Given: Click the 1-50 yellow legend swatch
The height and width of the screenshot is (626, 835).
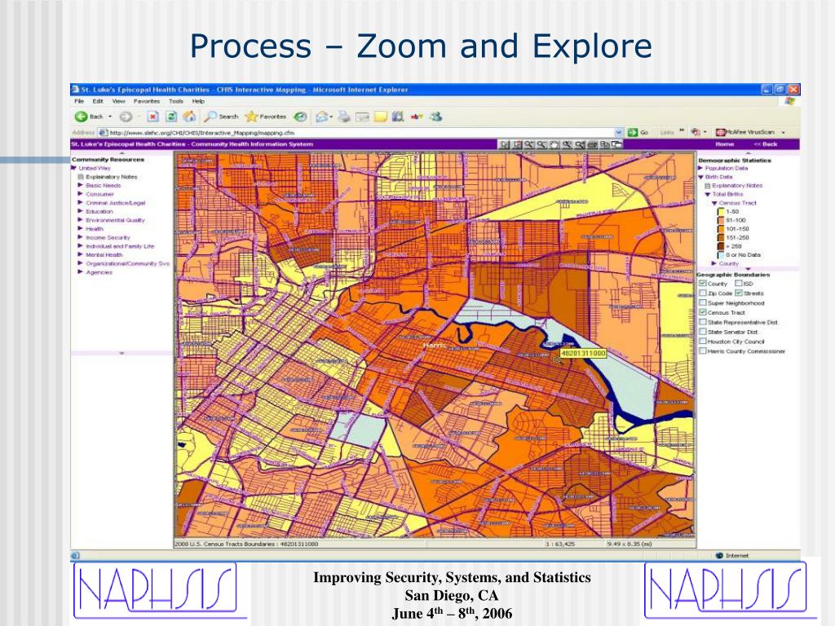Looking at the screenshot, I should pos(721,212).
